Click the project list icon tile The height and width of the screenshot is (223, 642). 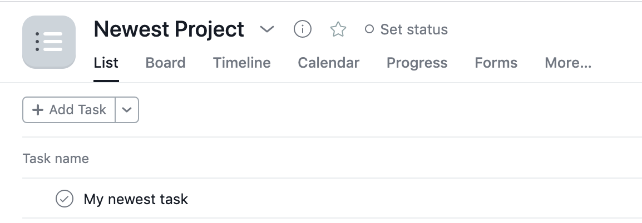click(49, 42)
